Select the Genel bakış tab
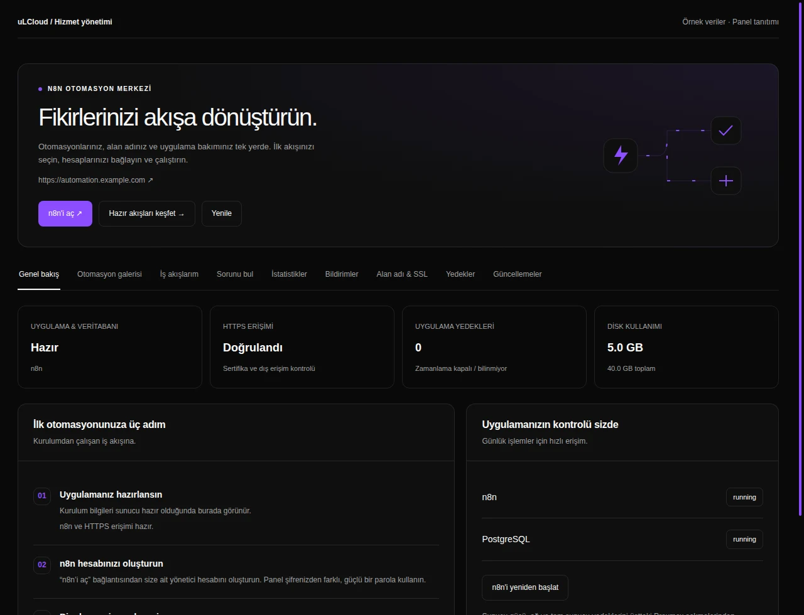 pos(39,274)
